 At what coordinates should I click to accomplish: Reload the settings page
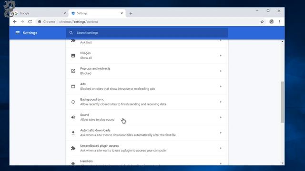30,22
